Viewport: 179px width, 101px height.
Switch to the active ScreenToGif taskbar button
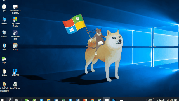(x=107, y=99)
